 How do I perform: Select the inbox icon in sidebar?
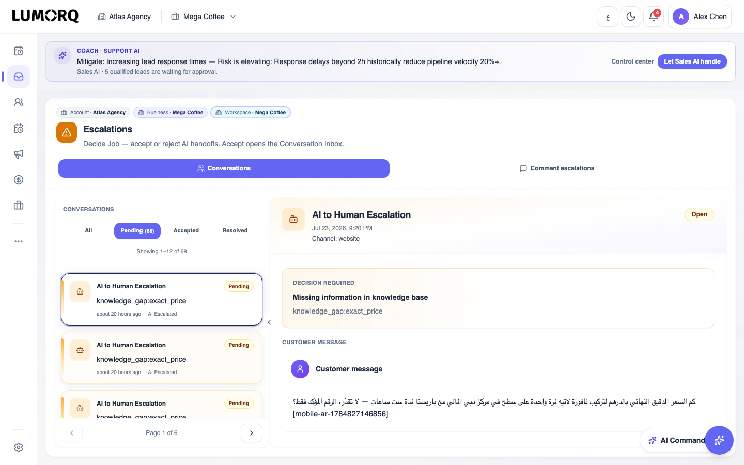tap(19, 76)
